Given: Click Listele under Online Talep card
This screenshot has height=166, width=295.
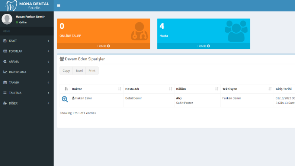Looking at the screenshot, I should tap(104, 46).
